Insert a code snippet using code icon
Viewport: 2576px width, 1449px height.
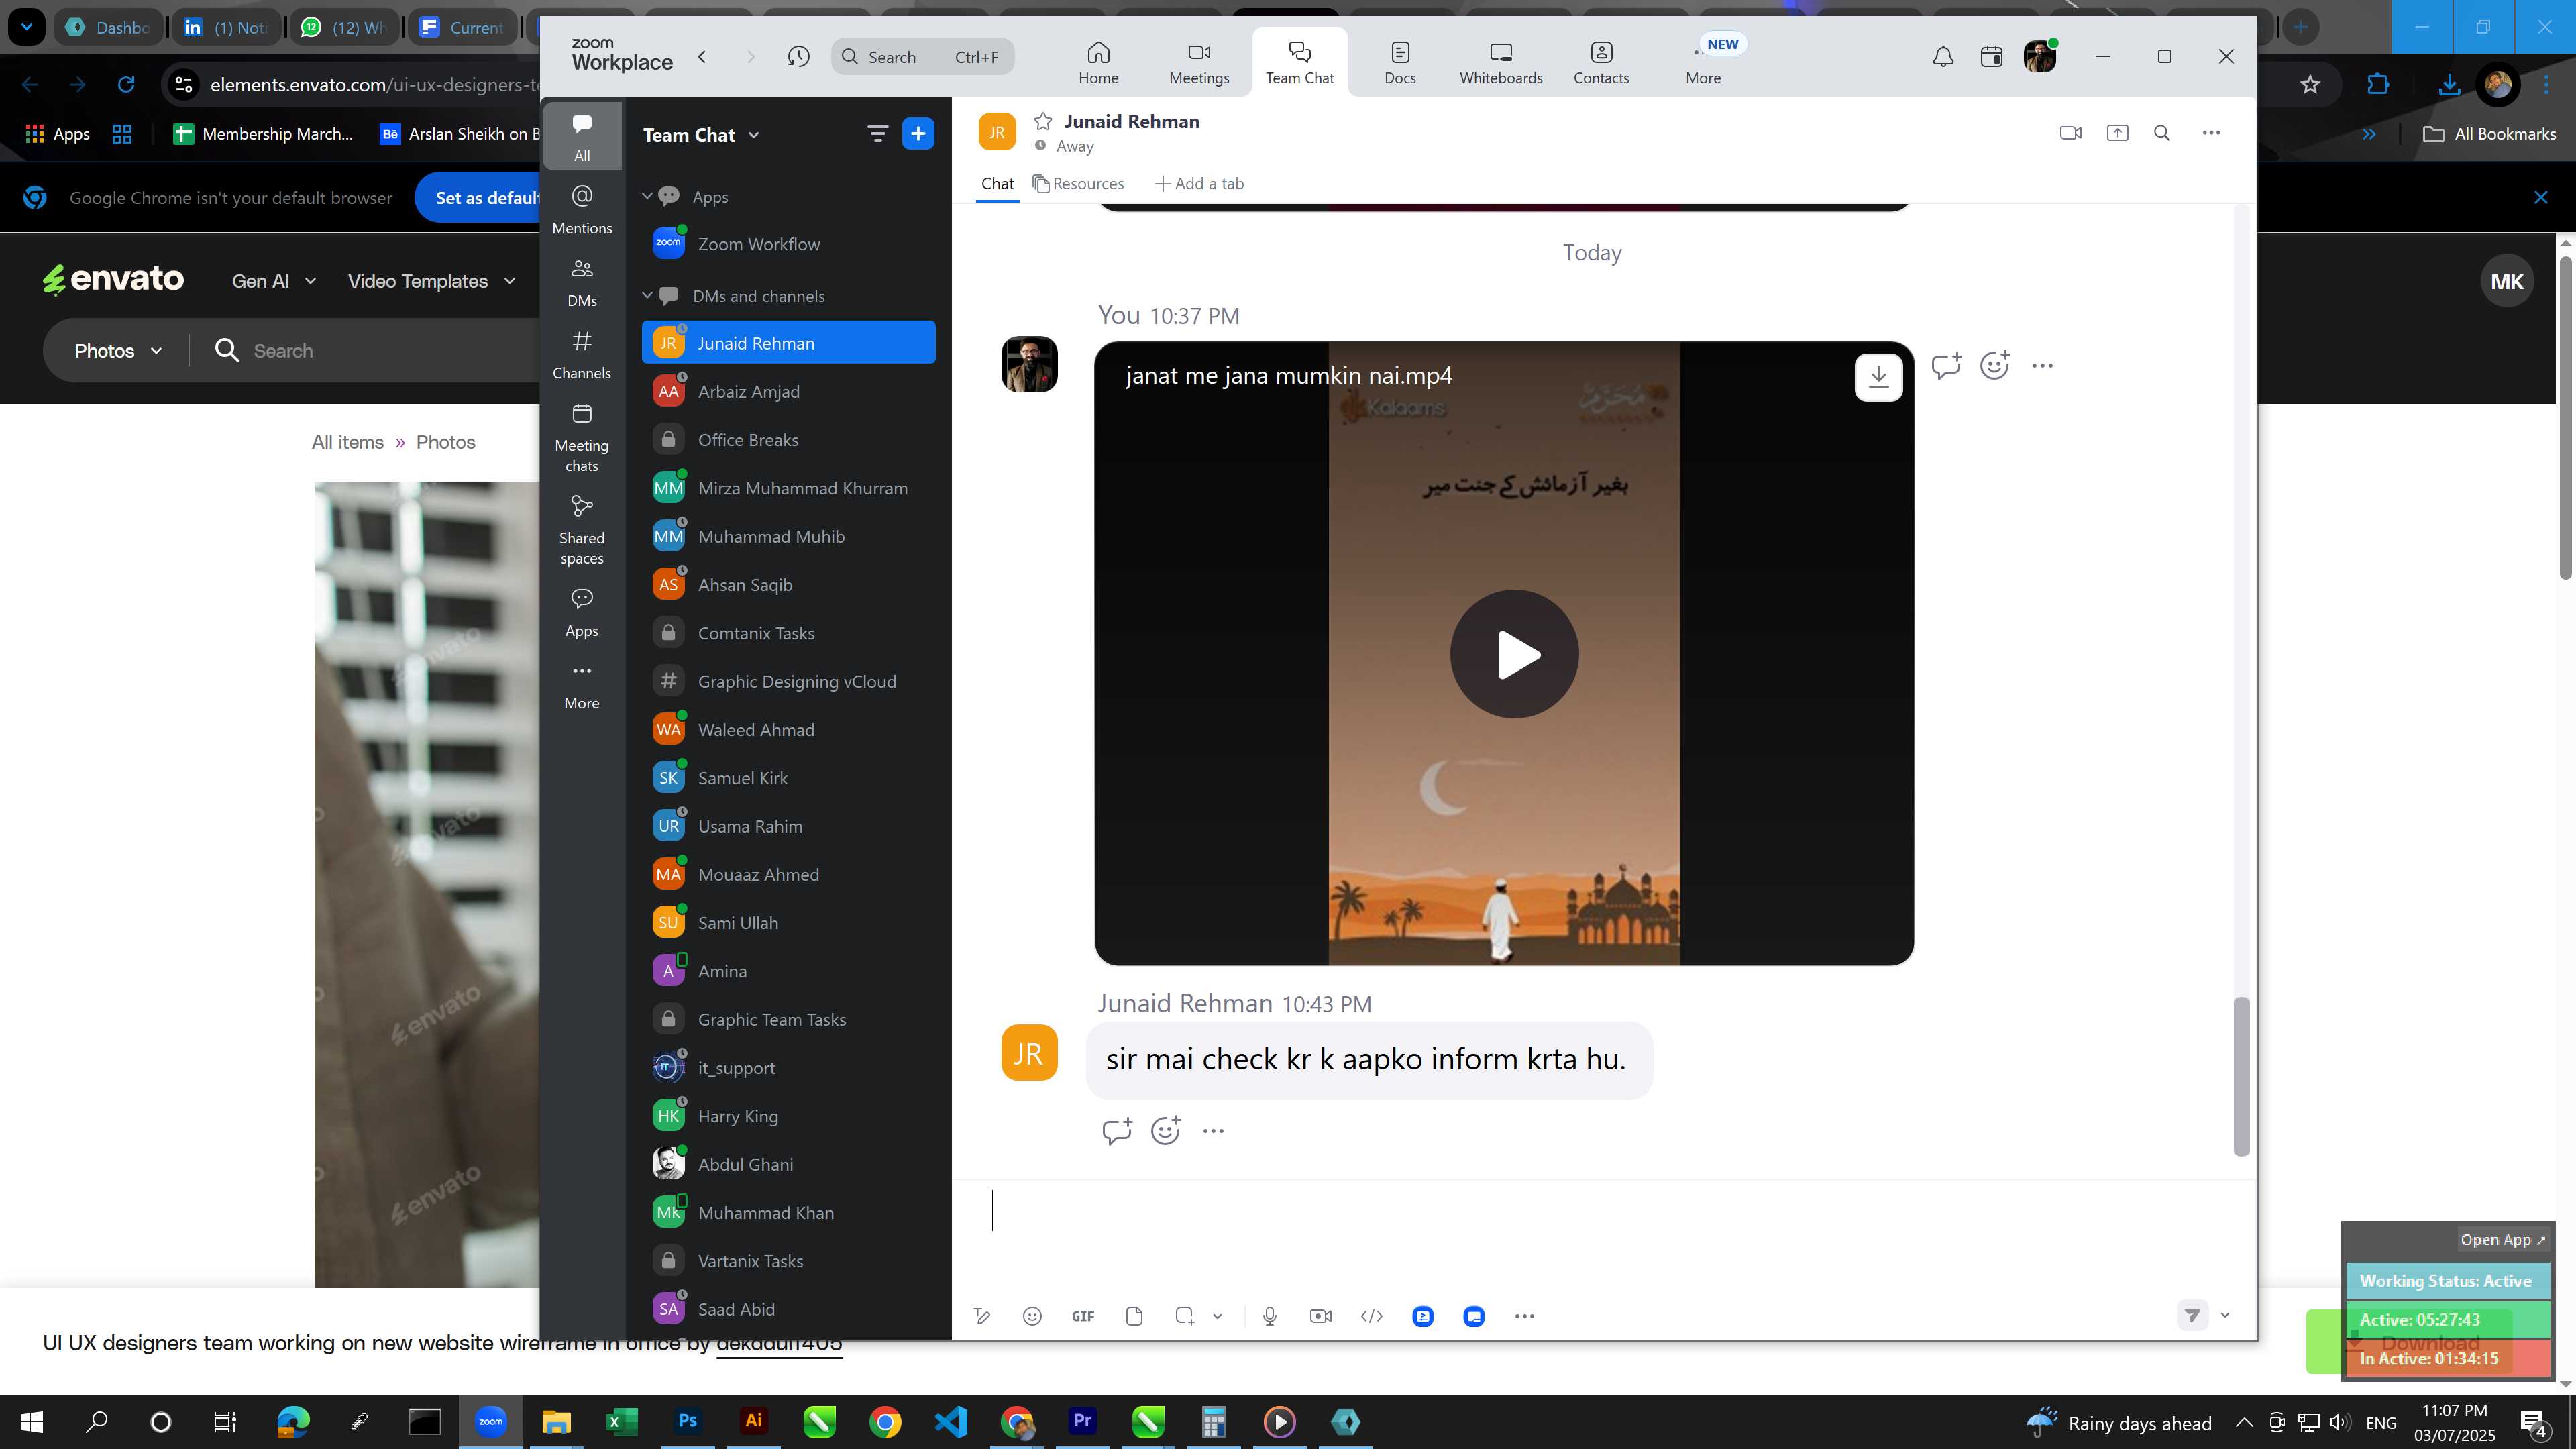(x=1372, y=1316)
